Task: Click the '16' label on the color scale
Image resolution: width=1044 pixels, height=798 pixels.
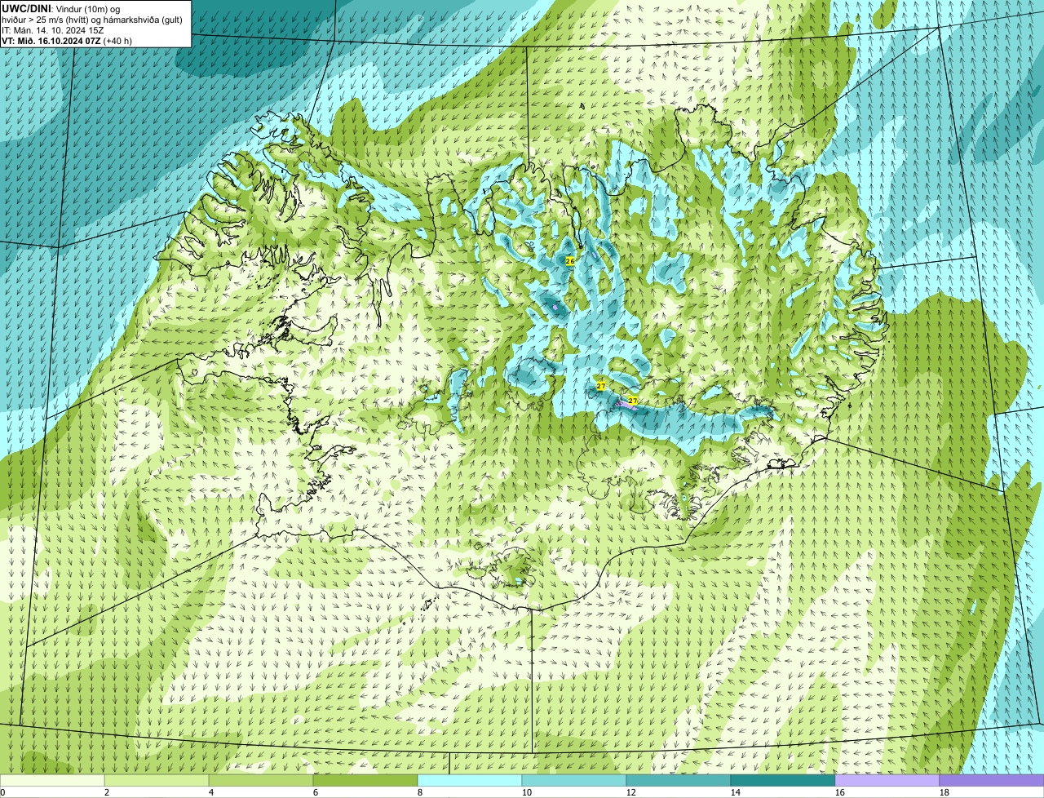Action: (840, 792)
